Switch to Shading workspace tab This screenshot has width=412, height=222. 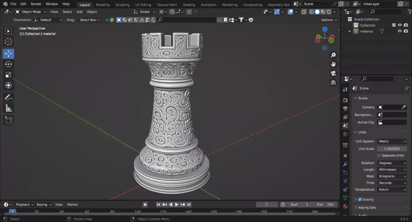(189, 5)
